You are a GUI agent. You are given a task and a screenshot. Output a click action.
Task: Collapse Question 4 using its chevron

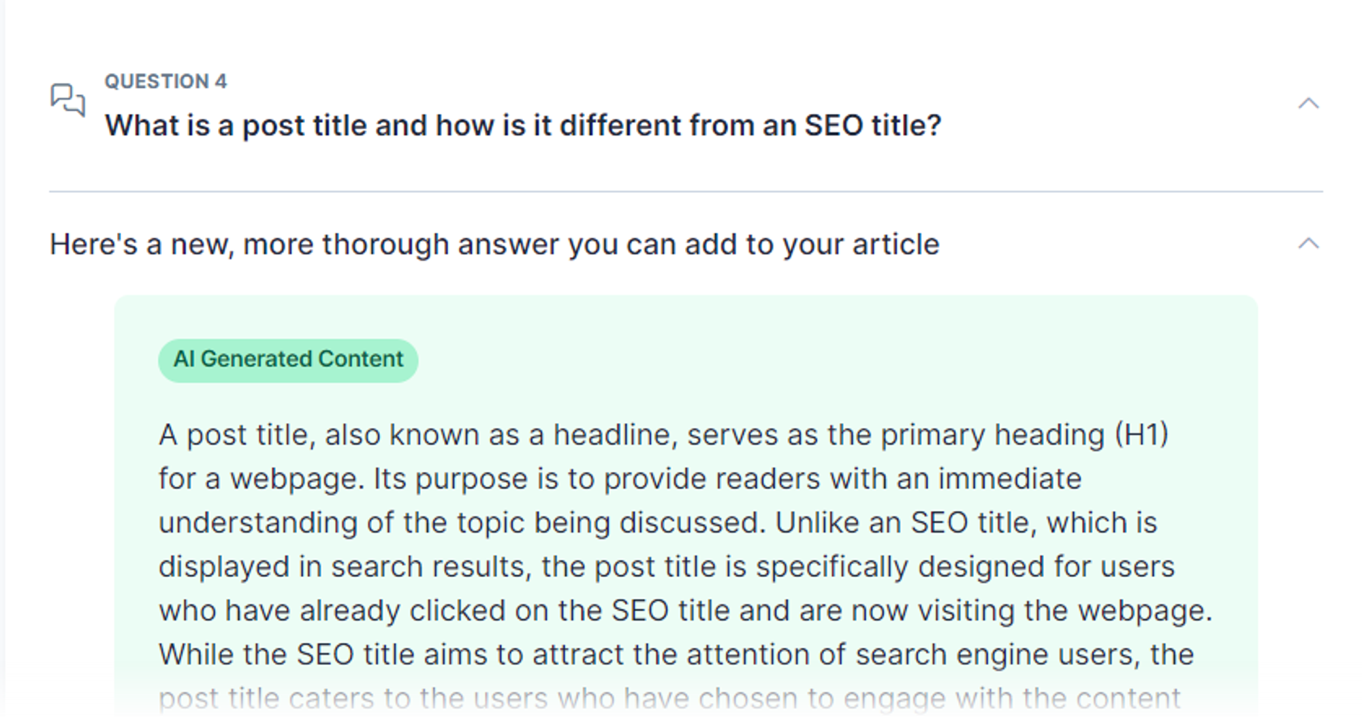tap(1308, 104)
